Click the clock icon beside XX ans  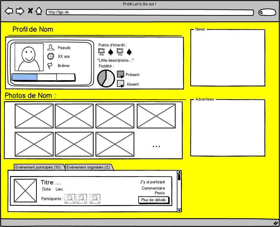(x=51, y=56)
